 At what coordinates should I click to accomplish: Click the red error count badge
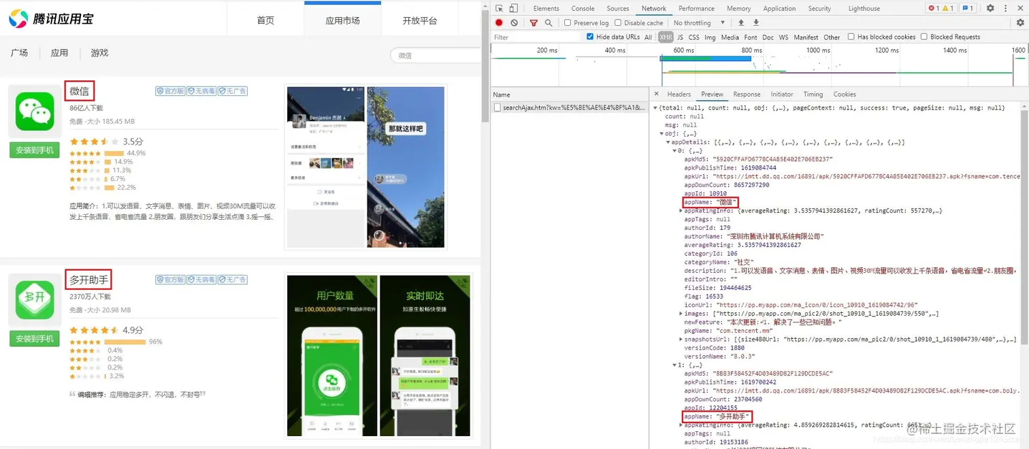(x=934, y=8)
